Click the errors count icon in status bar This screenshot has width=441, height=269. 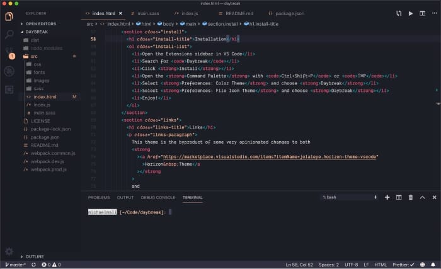click(x=46, y=265)
